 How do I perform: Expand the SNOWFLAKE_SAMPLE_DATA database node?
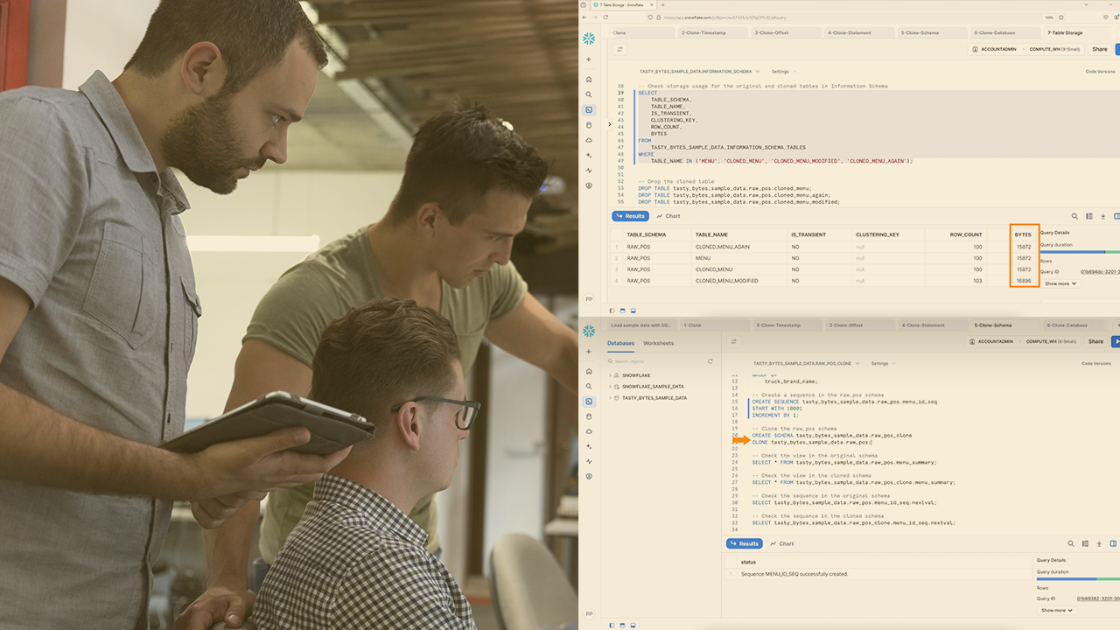(x=610, y=386)
